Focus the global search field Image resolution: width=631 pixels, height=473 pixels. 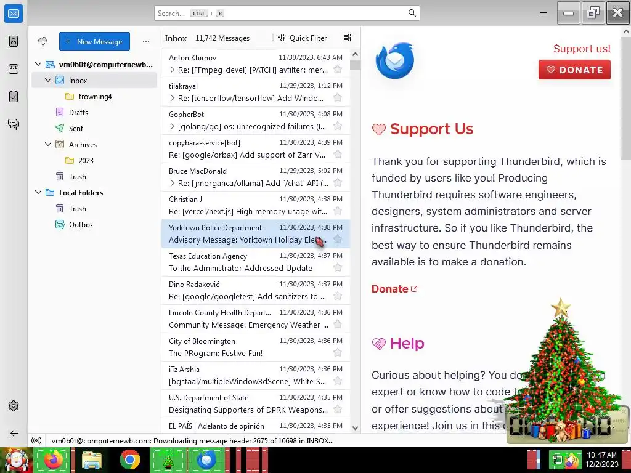pyautogui.click(x=287, y=14)
